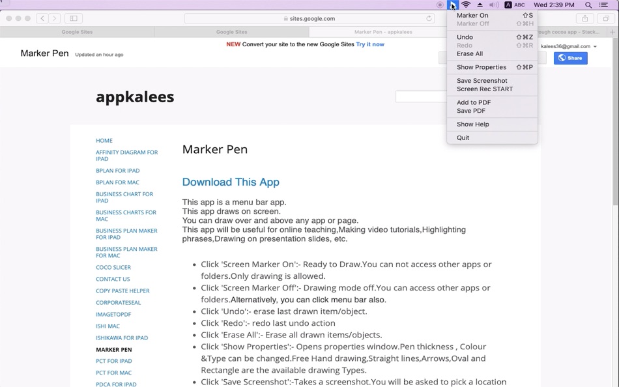Open CORPORATESEAL sidebar link
The image size is (619, 387).
tap(119, 303)
